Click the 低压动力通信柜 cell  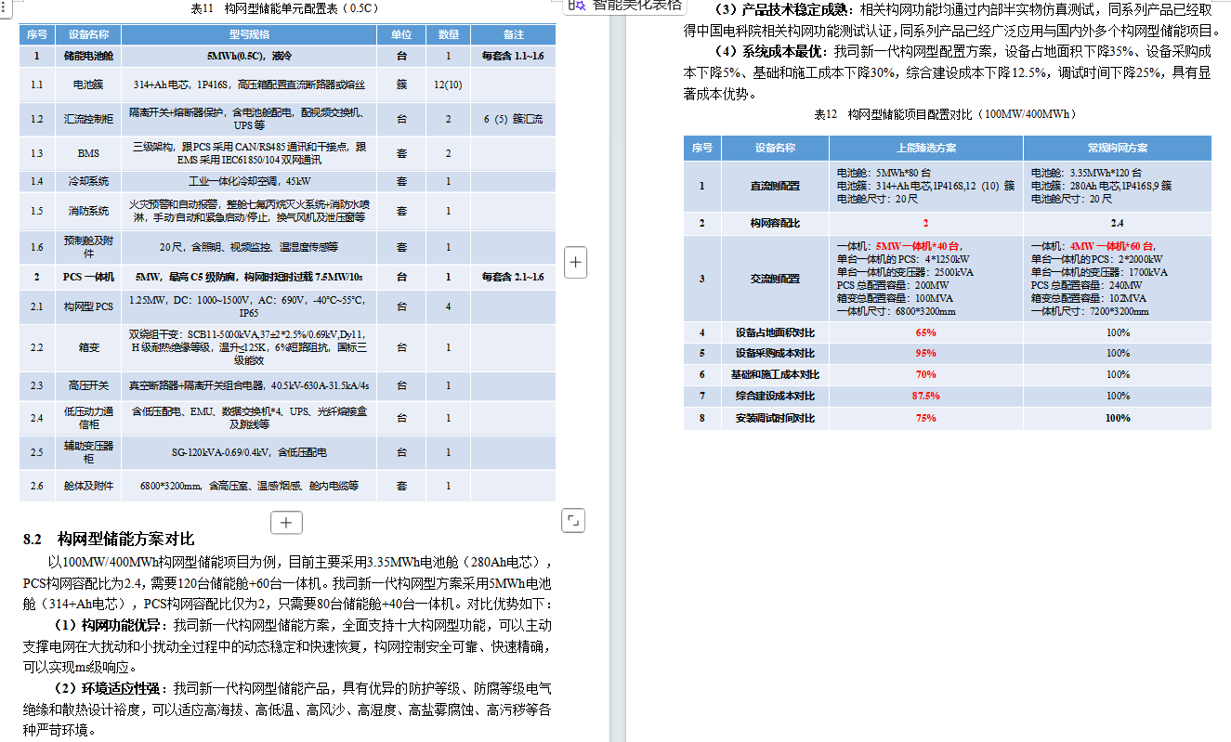[88, 418]
